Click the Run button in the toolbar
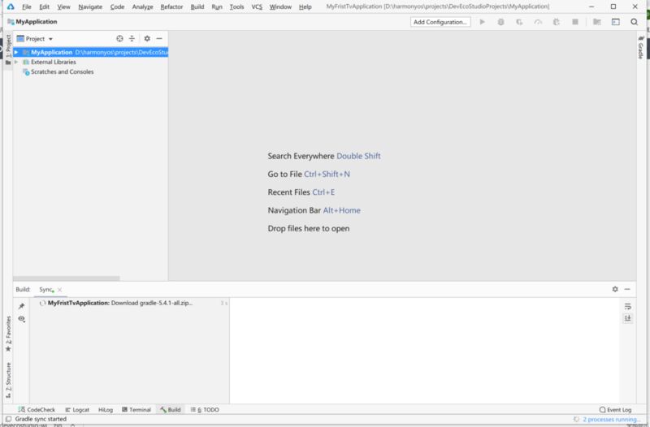This screenshot has height=427, width=650. pyautogui.click(x=482, y=22)
